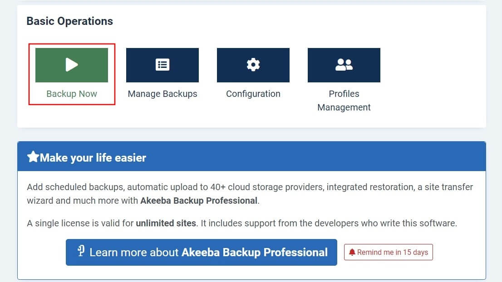Viewport: 502px width, 282px height.
Task: Click the Manage Backups label
Action: point(162,94)
